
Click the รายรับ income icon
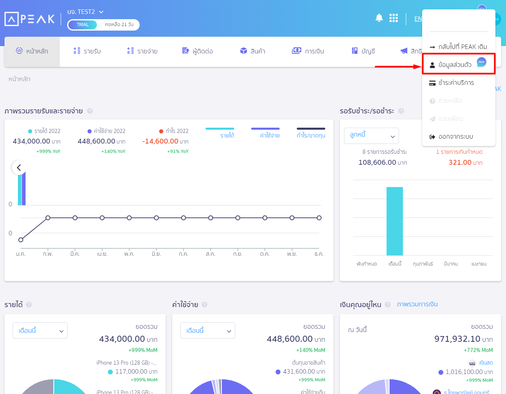(77, 51)
